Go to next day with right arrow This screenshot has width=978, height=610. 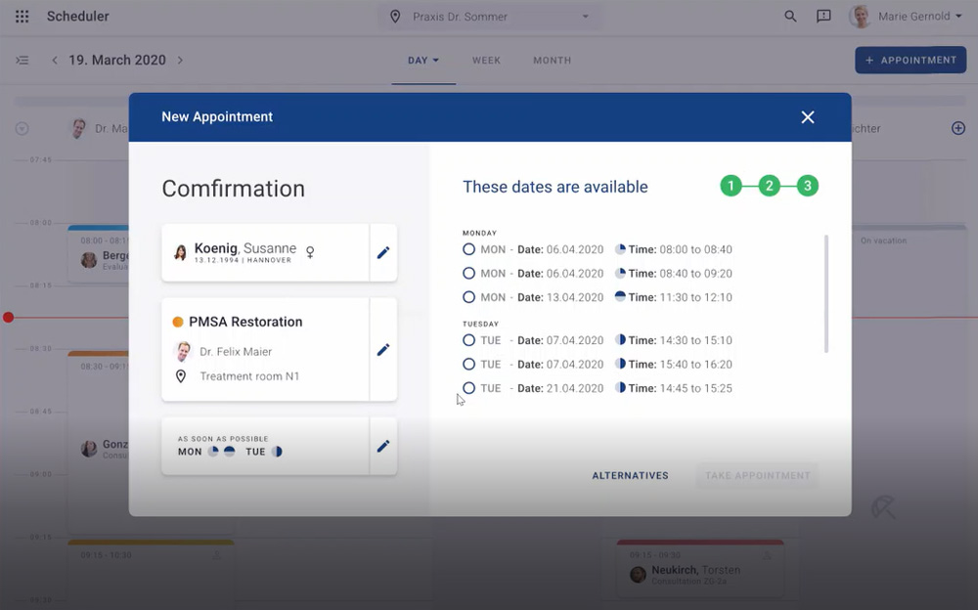[x=180, y=61]
